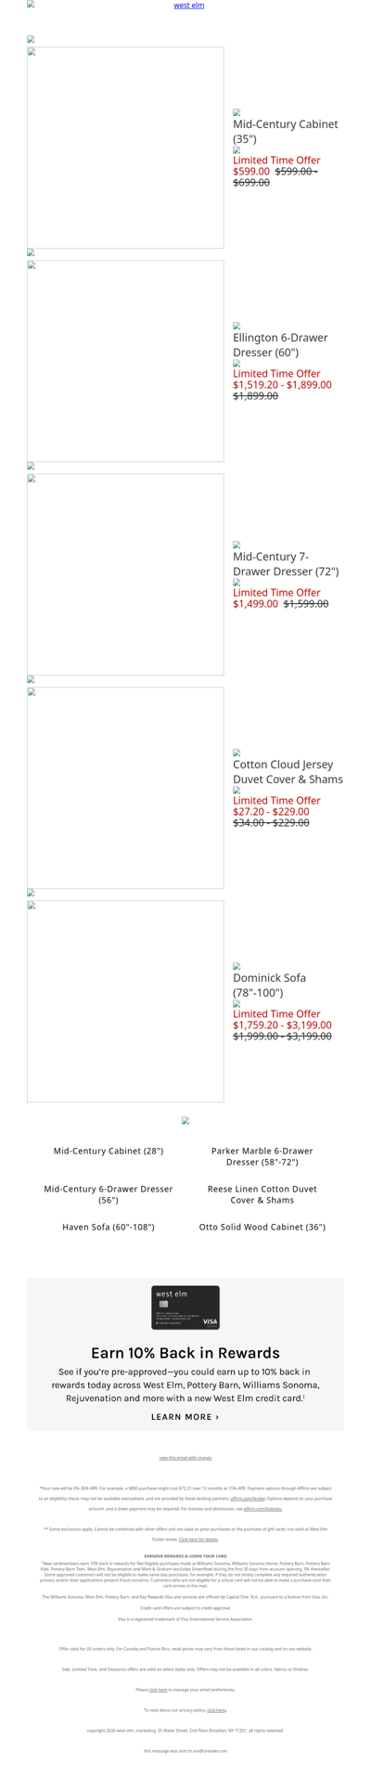
Task: Open Reese Linen Cotton Duvet Cover link
Action: click(262, 1194)
